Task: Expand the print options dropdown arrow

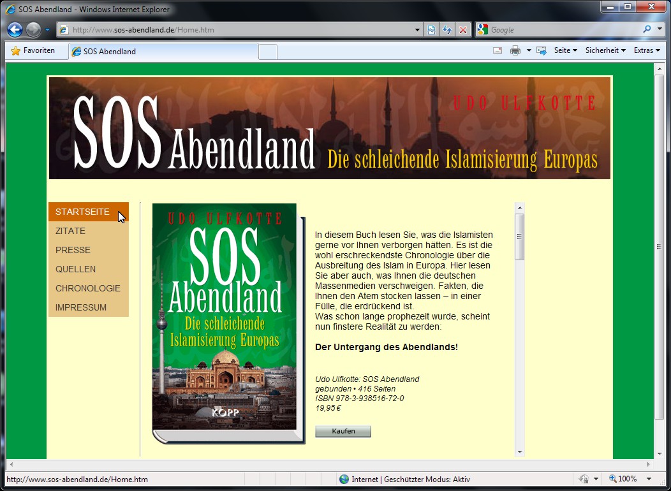Action: click(529, 50)
